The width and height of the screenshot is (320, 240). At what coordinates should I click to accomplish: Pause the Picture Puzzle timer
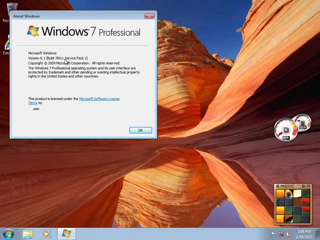pyautogui.click(x=278, y=186)
